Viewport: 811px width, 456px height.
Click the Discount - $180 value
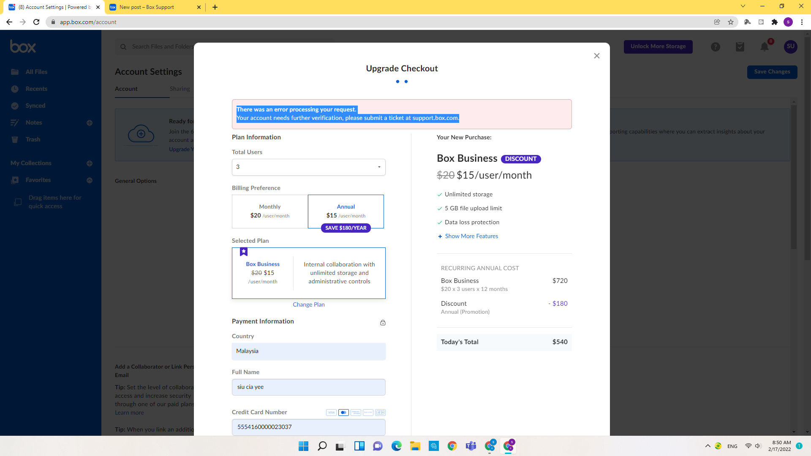coord(558,304)
